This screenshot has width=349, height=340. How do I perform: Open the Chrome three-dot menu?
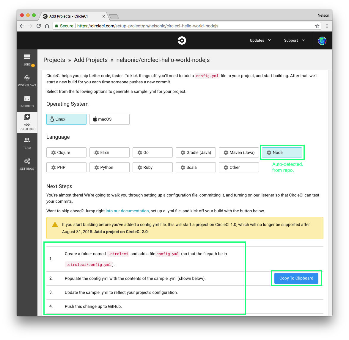(x=327, y=26)
